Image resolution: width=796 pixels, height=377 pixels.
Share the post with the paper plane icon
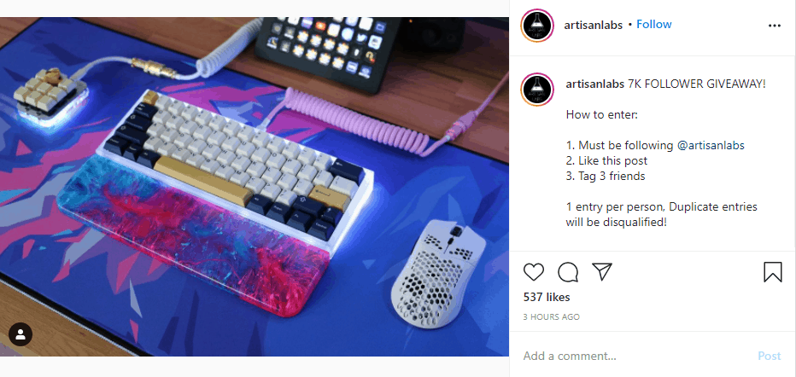coord(602,271)
